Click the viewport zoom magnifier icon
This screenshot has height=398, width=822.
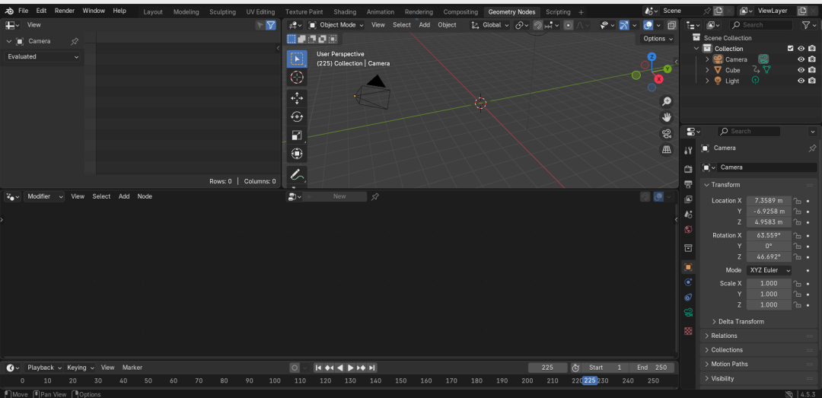(666, 101)
